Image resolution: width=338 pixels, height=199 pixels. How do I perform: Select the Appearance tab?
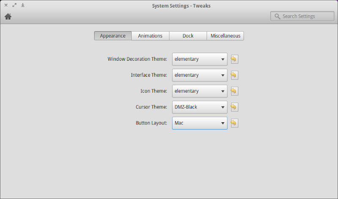(x=113, y=36)
